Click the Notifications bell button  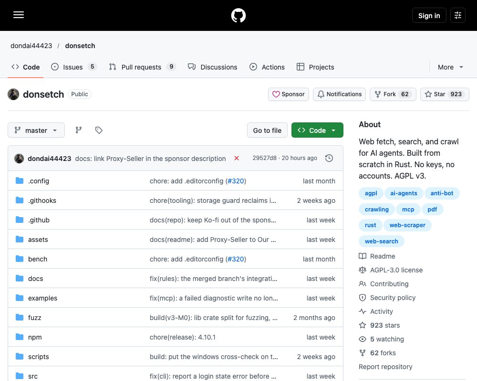339,94
